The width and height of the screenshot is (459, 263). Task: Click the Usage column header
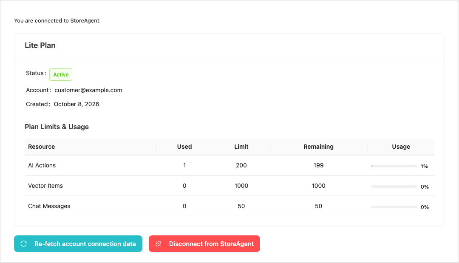point(401,147)
